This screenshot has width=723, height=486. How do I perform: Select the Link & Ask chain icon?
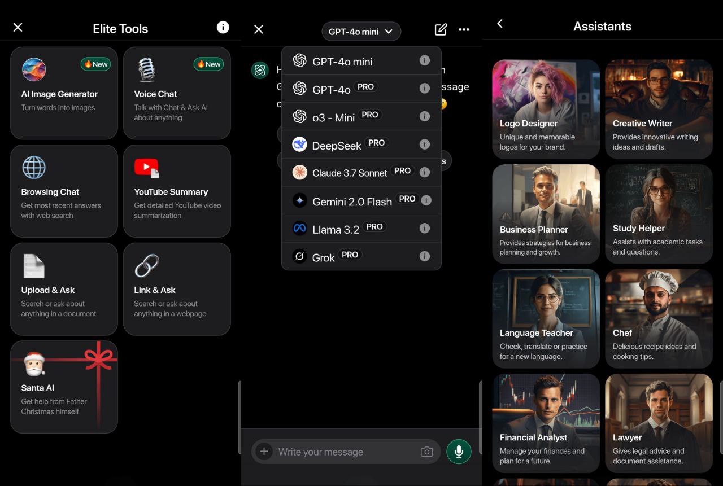[147, 266]
